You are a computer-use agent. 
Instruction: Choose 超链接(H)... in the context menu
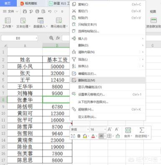[108, 109]
